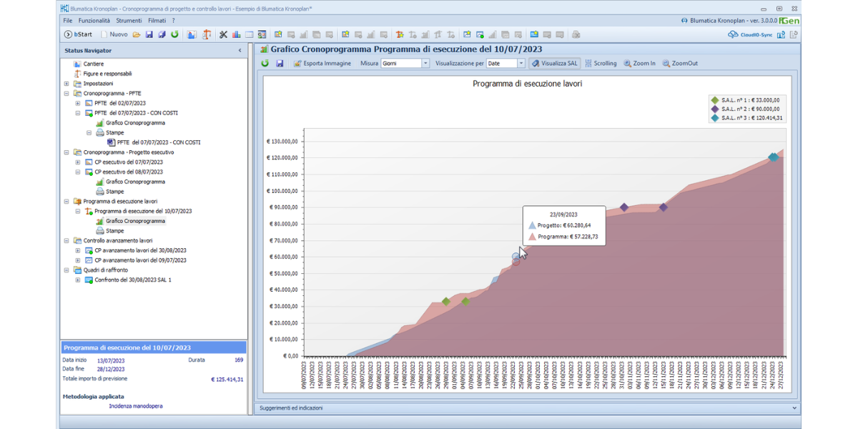Toggle the Visualizza SAL button
Image resolution: width=858 pixels, height=429 pixels.
click(554, 64)
